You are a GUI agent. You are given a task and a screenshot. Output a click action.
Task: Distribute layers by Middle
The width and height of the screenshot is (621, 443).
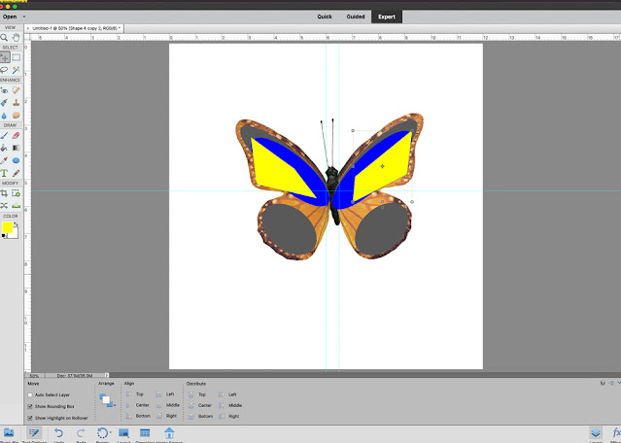coord(230,405)
